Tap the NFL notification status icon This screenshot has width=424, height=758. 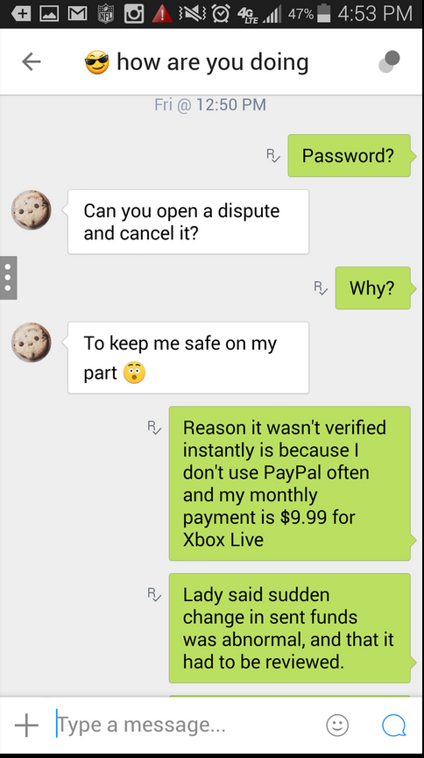coord(105,13)
